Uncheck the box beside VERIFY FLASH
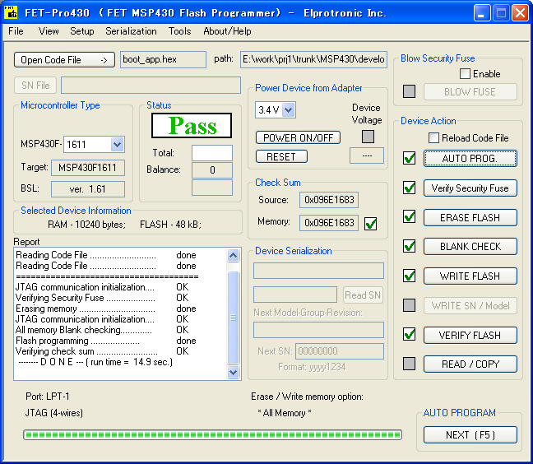 pyautogui.click(x=409, y=335)
